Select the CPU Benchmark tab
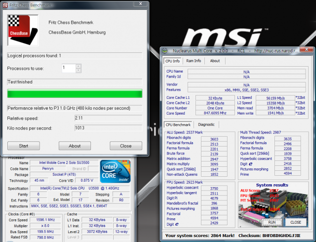This screenshot has height=242, width=316. pyautogui.click(x=178, y=124)
